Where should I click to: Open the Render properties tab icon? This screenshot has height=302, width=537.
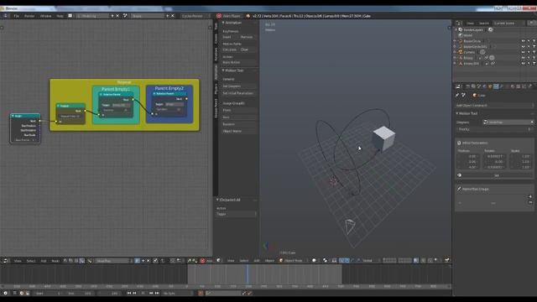[467, 86]
